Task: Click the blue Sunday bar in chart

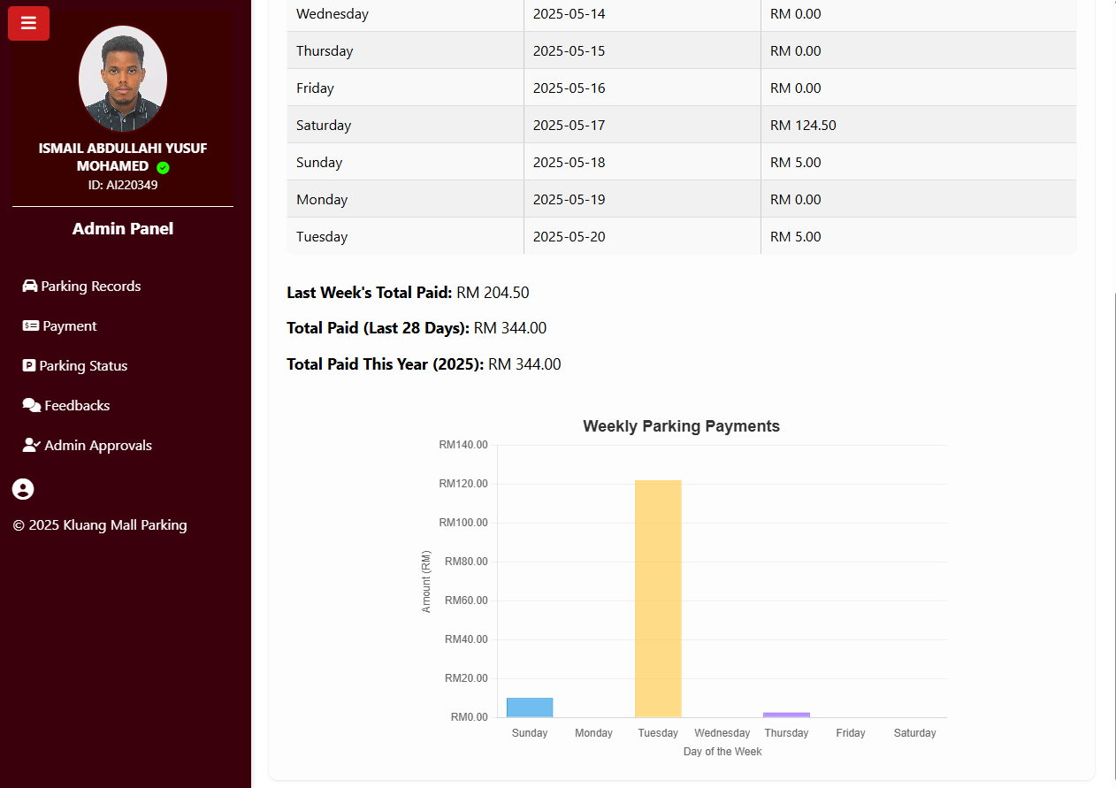Action: 530,708
